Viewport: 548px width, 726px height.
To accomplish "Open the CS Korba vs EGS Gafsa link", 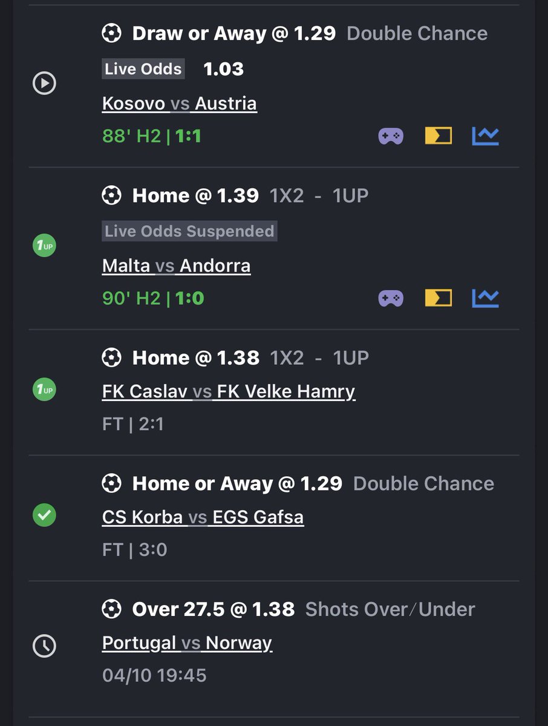I will tap(203, 517).
